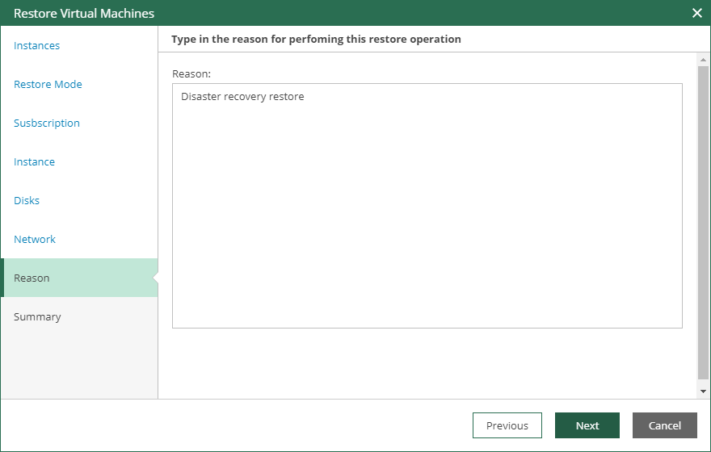Click the 'Reason:' field label
Image resolution: width=711 pixels, height=452 pixels.
coord(191,73)
